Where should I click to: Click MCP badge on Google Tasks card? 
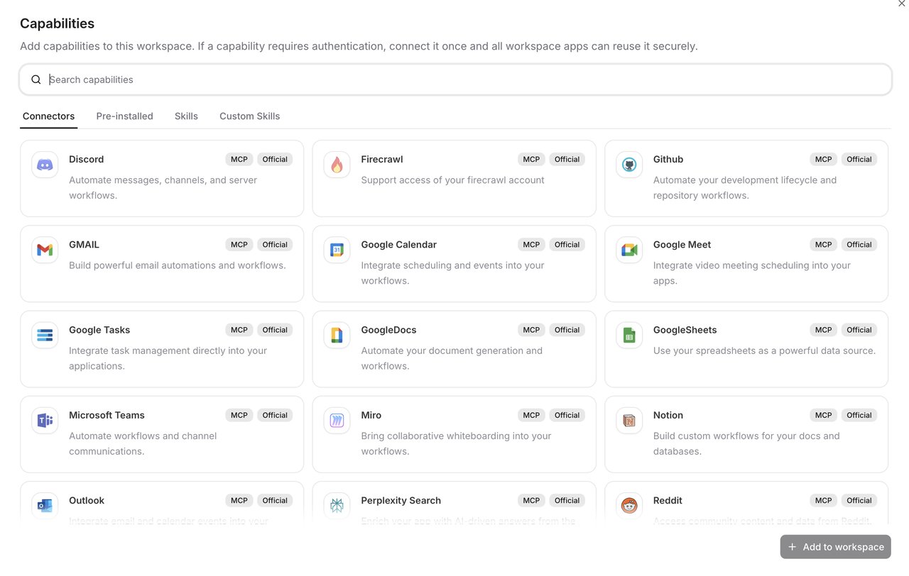(239, 330)
